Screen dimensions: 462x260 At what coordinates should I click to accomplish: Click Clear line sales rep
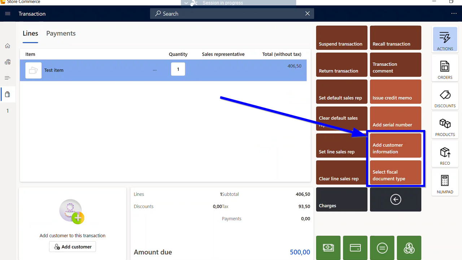(342, 172)
